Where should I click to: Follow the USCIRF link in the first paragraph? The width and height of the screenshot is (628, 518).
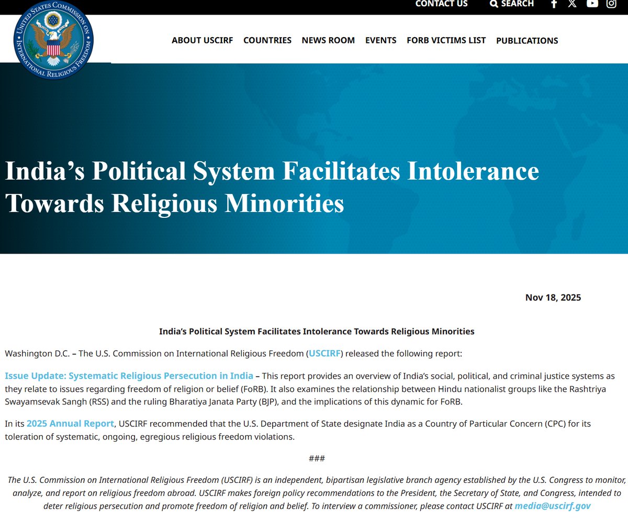[324, 353]
